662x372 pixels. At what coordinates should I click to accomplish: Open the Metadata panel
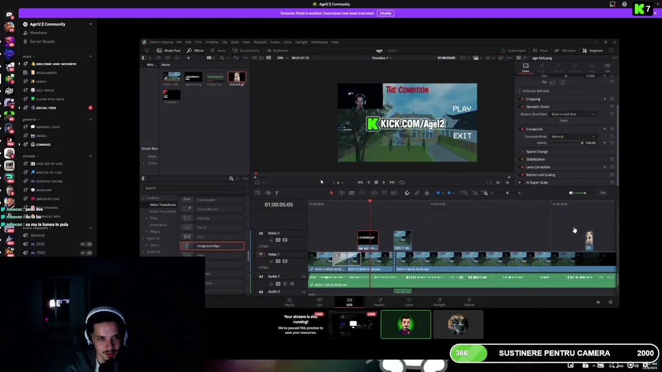(565, 51)
